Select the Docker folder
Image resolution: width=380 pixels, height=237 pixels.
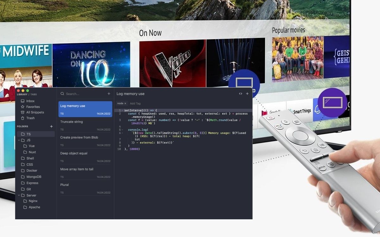click(x=32, y=170)
